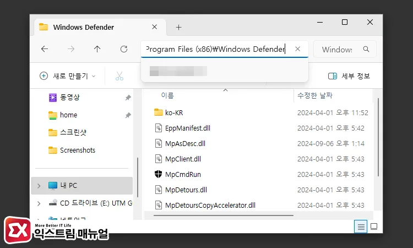
Task: Select 내 PC in navigation pane
Action: (x=81, y=186)
